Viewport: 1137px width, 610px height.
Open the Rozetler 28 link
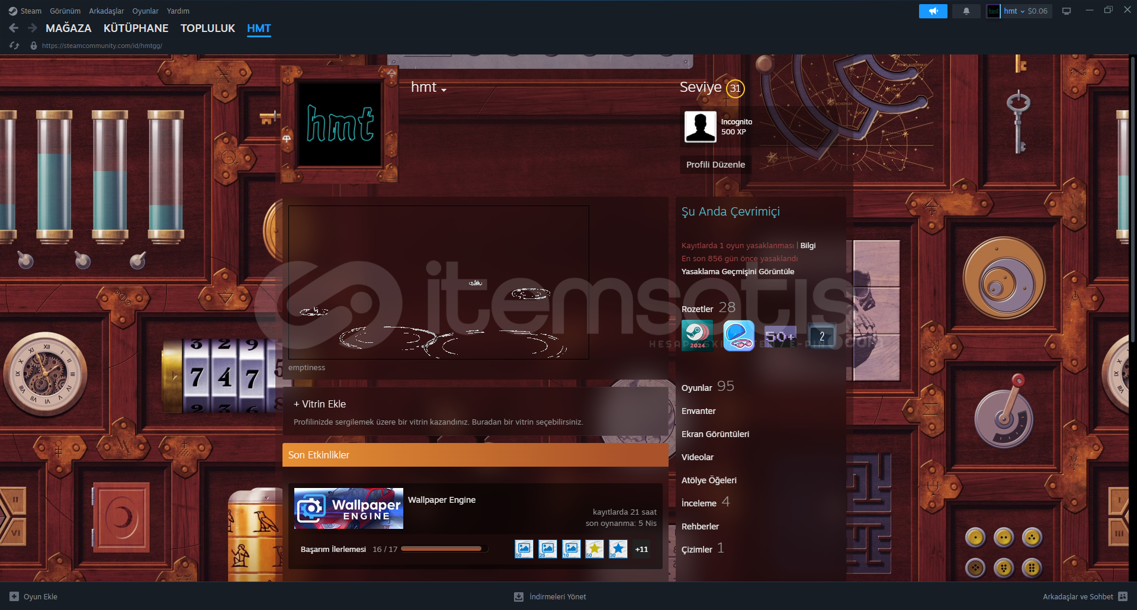[708, 308]
